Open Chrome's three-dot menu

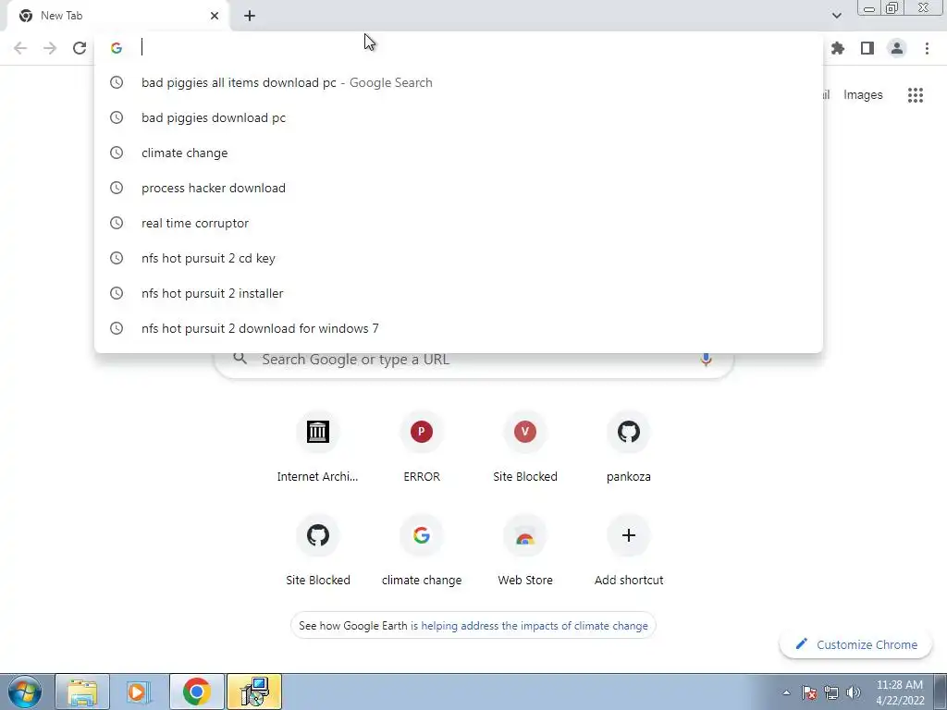927,48
